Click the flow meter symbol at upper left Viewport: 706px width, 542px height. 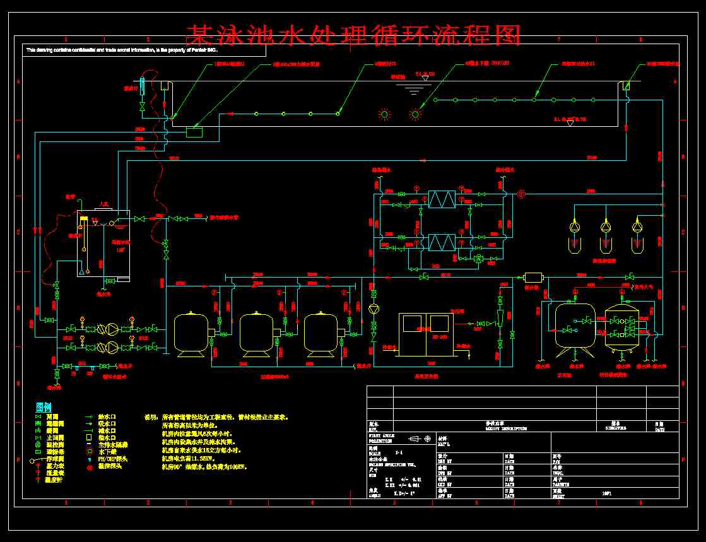(x=143, y=86)
